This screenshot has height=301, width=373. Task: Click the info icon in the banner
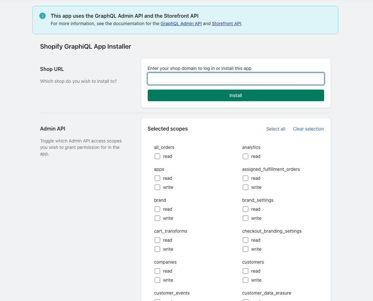coord(42,16)
